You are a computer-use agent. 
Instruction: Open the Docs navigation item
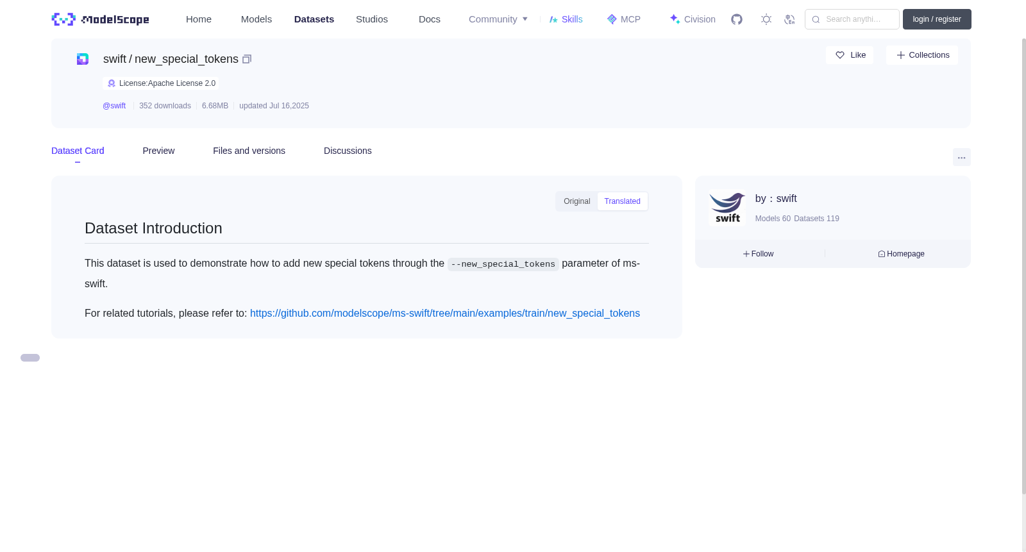pos(430,19)
